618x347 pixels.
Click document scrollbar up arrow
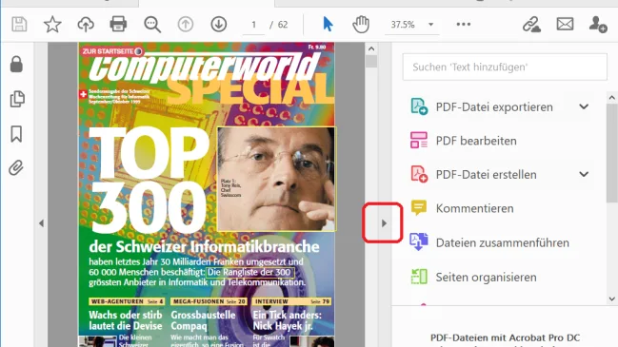(371, 48)
